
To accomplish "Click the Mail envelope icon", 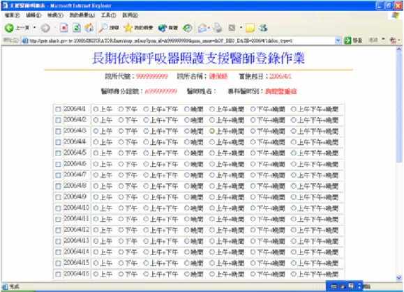I will (202, 28).
